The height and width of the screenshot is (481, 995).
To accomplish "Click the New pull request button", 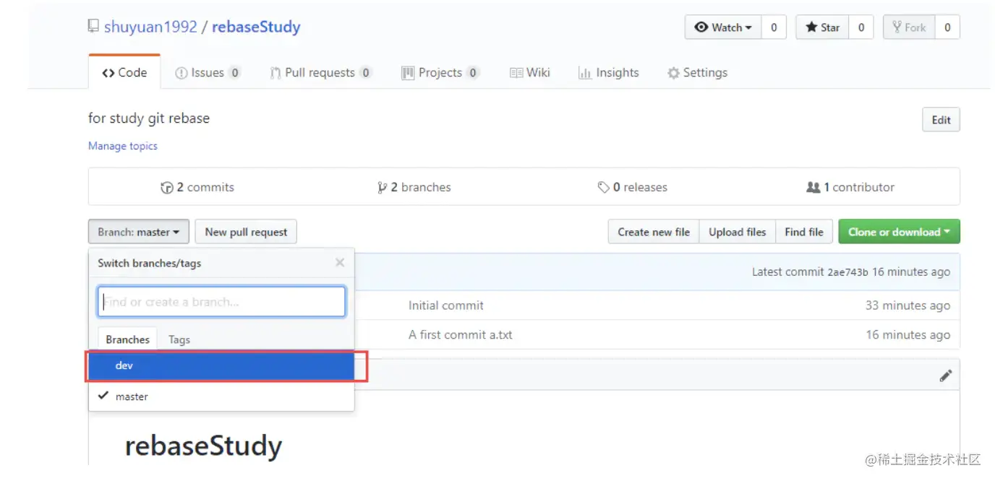I will pyautogui.click(x=246, y=232).
